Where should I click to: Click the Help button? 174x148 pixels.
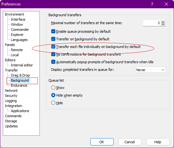coord(158,142)
